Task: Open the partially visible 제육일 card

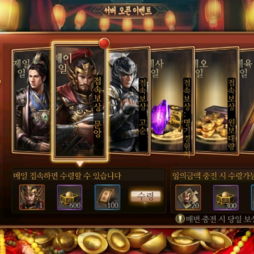Action: point(247,101)
